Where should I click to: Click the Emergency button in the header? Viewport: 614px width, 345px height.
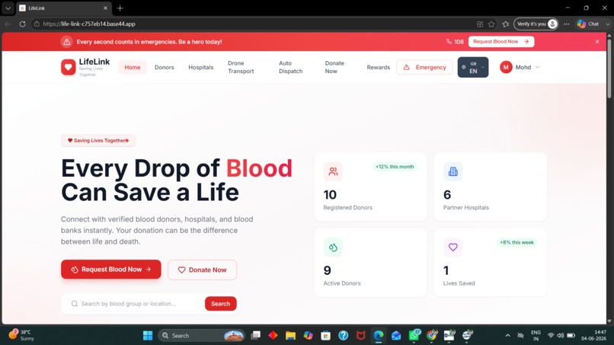(424, 67)
